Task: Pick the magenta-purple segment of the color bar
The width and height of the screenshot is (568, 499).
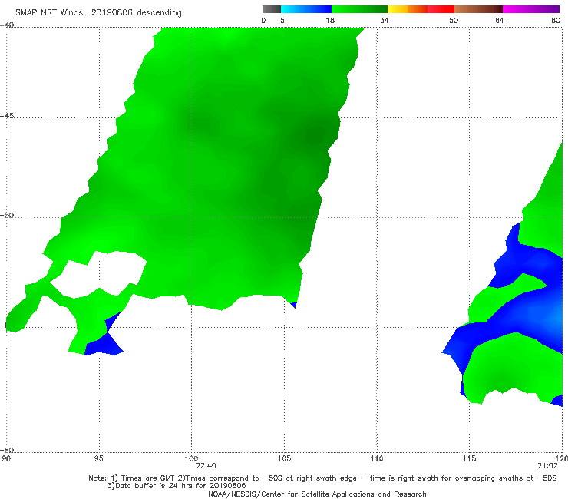Action: coord(531,9)
